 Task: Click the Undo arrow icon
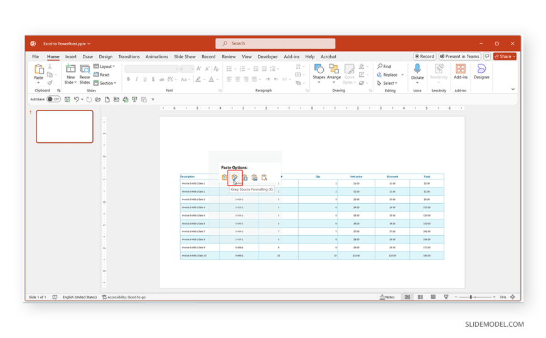pos(77,100)
